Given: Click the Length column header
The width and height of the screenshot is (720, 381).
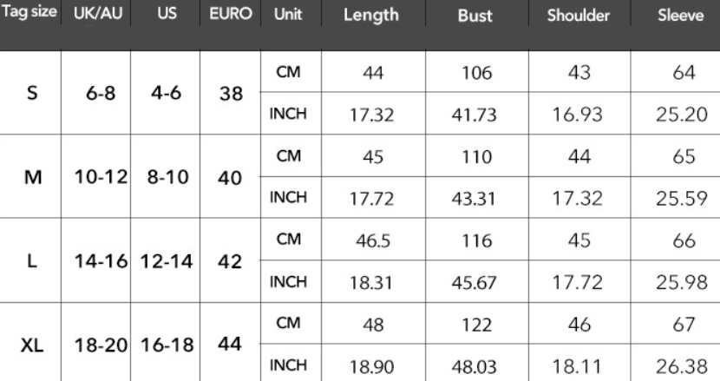Looking at the screenshot, I should (370, 16).
